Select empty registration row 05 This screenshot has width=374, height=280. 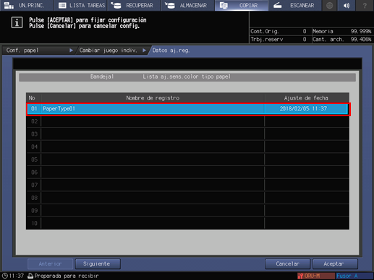pyautogui.click(x=187, y=159)
